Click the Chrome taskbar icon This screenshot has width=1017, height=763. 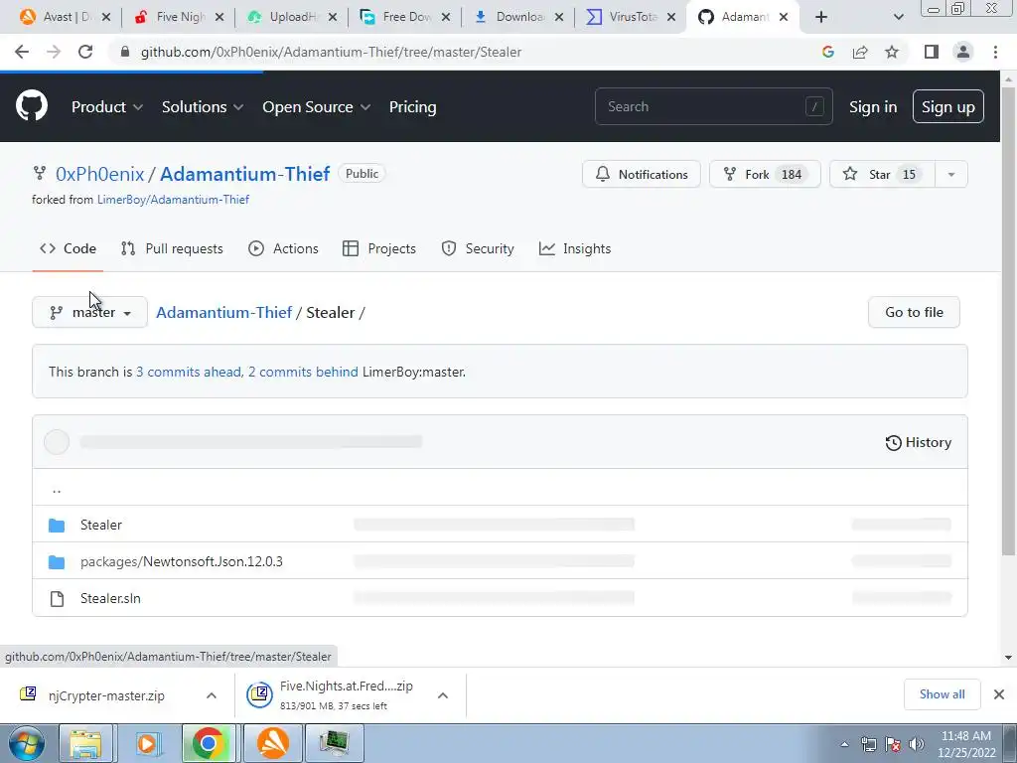click(209, 743)
